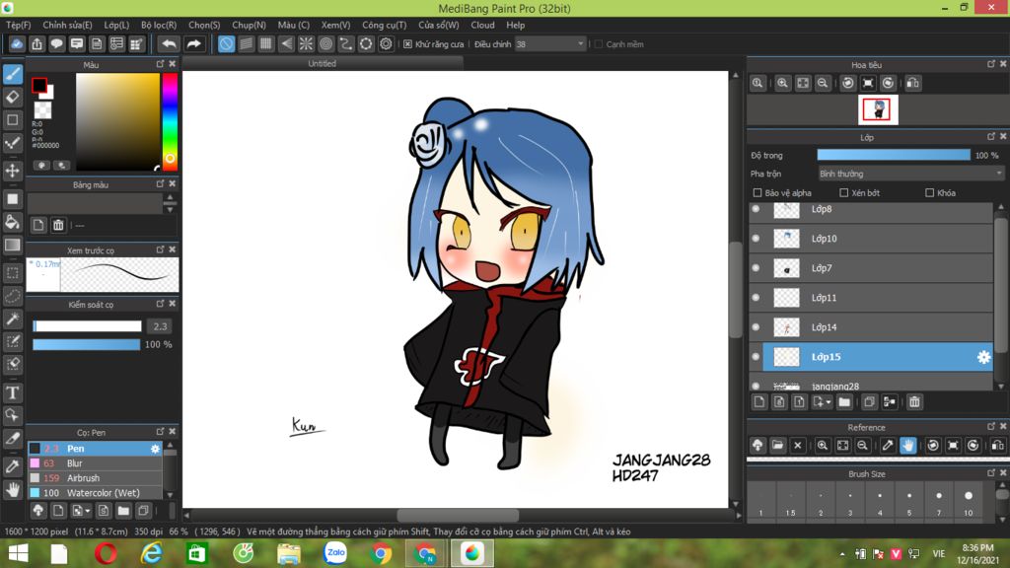
Task: Select layer Lớp8
Action: pos(871,210)
